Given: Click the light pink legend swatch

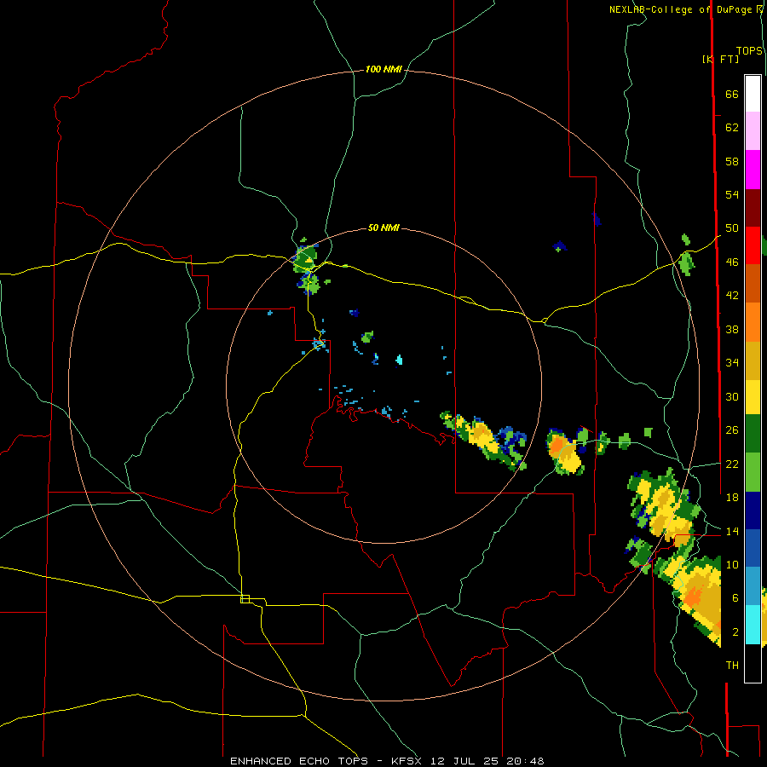Looking at the screenshot, I should tap(753, 130).
